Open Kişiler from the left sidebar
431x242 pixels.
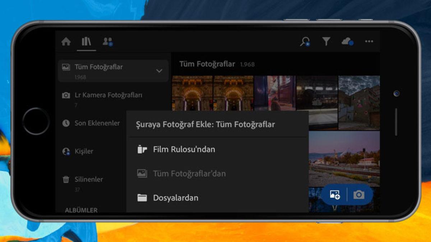coord(85,151)
